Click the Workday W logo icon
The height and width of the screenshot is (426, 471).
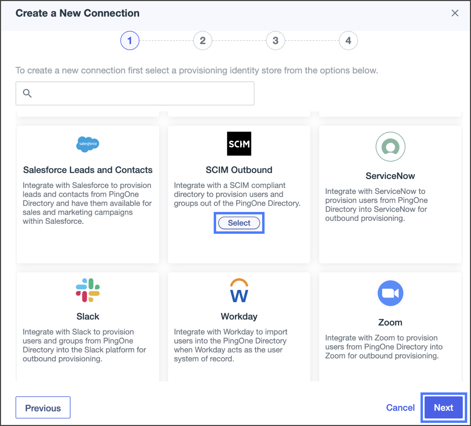click(239, 291)
